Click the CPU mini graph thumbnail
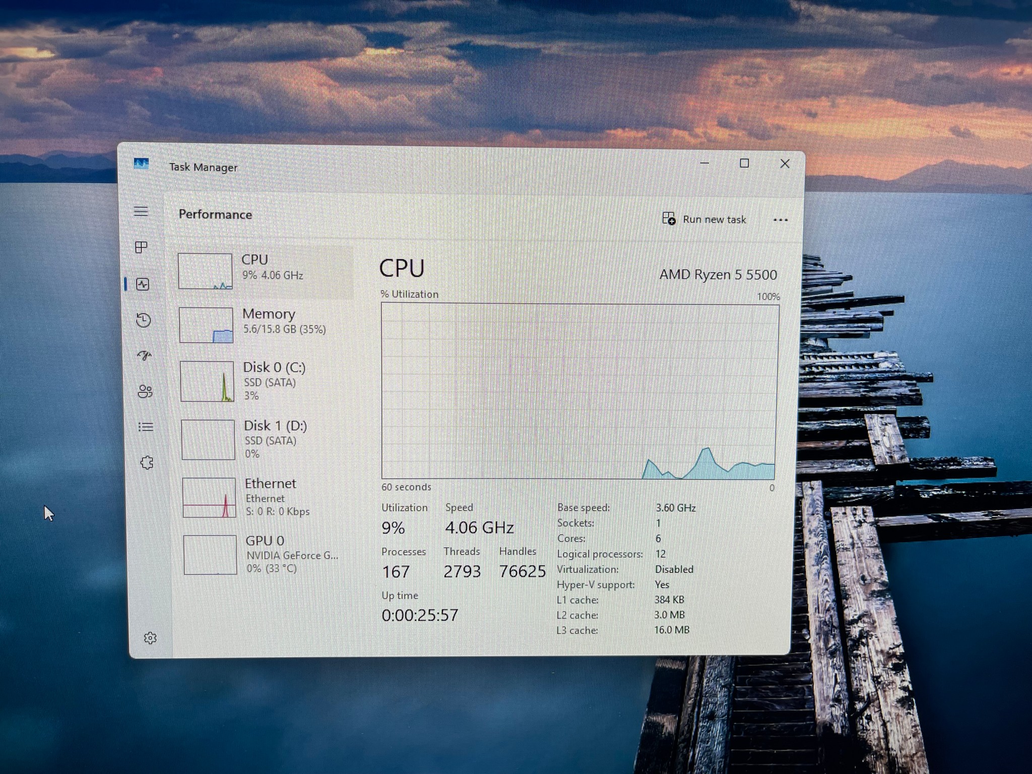Image resolution: width=1032 pixels, height=774 pixels. tap(205, 271)
